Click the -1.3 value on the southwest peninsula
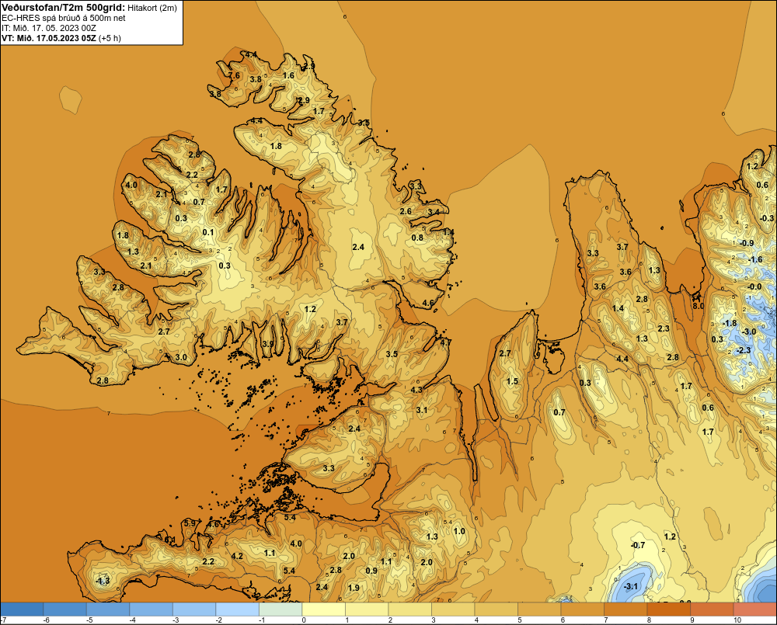This screenshot has width=777, height=625. [x=103, y=581]
